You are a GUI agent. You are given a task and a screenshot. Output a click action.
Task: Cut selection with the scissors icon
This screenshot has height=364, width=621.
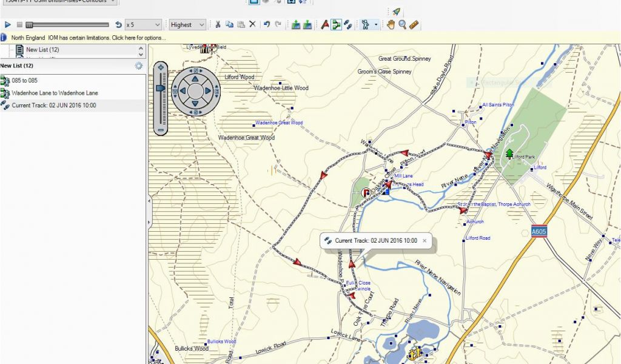(x=218, y=24)
